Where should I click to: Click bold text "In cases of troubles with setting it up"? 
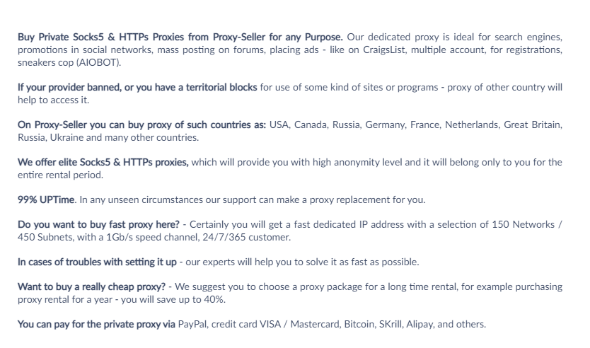point(97,262)
